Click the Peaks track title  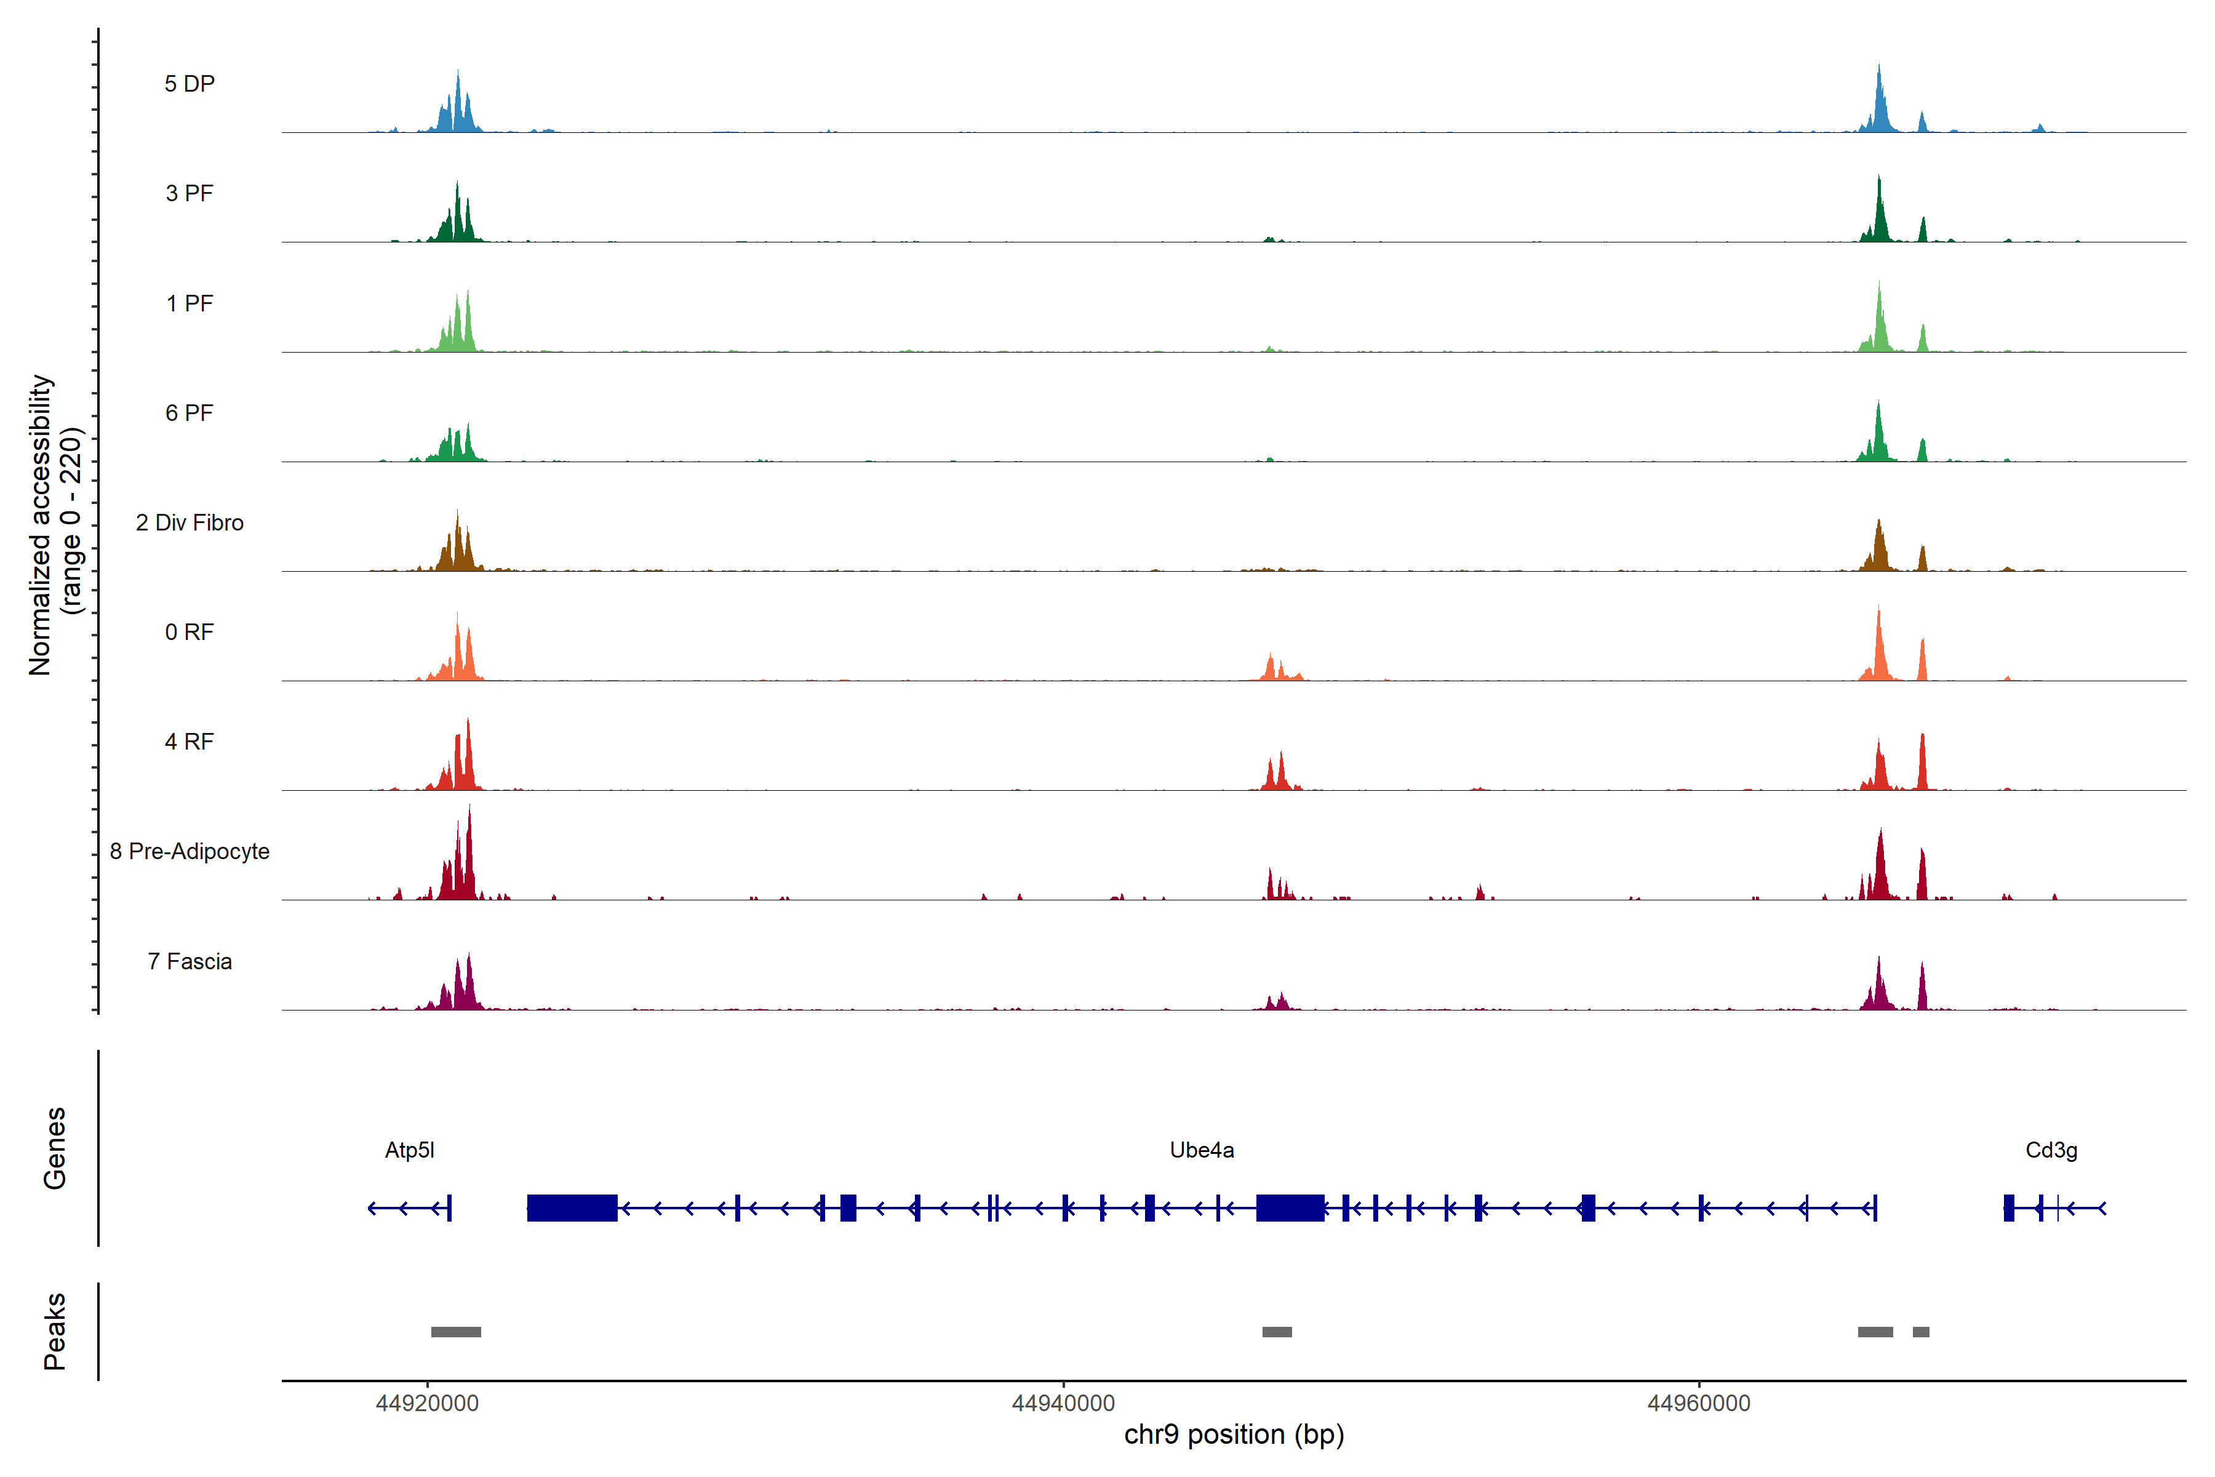[x=55, y=1331]
